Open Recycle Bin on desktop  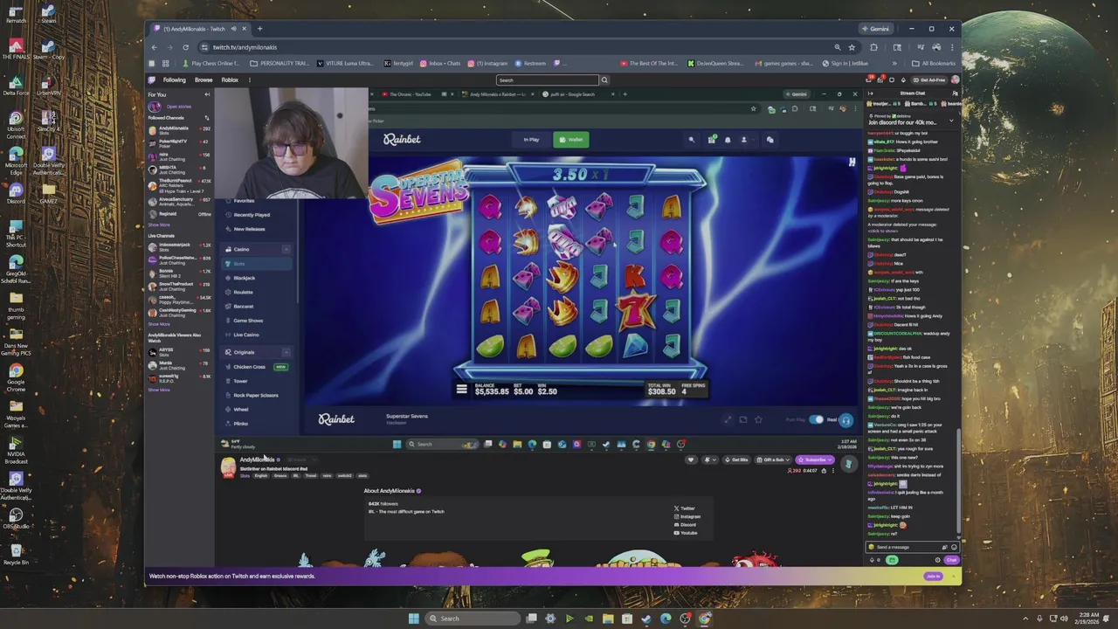tap(15, 553)
